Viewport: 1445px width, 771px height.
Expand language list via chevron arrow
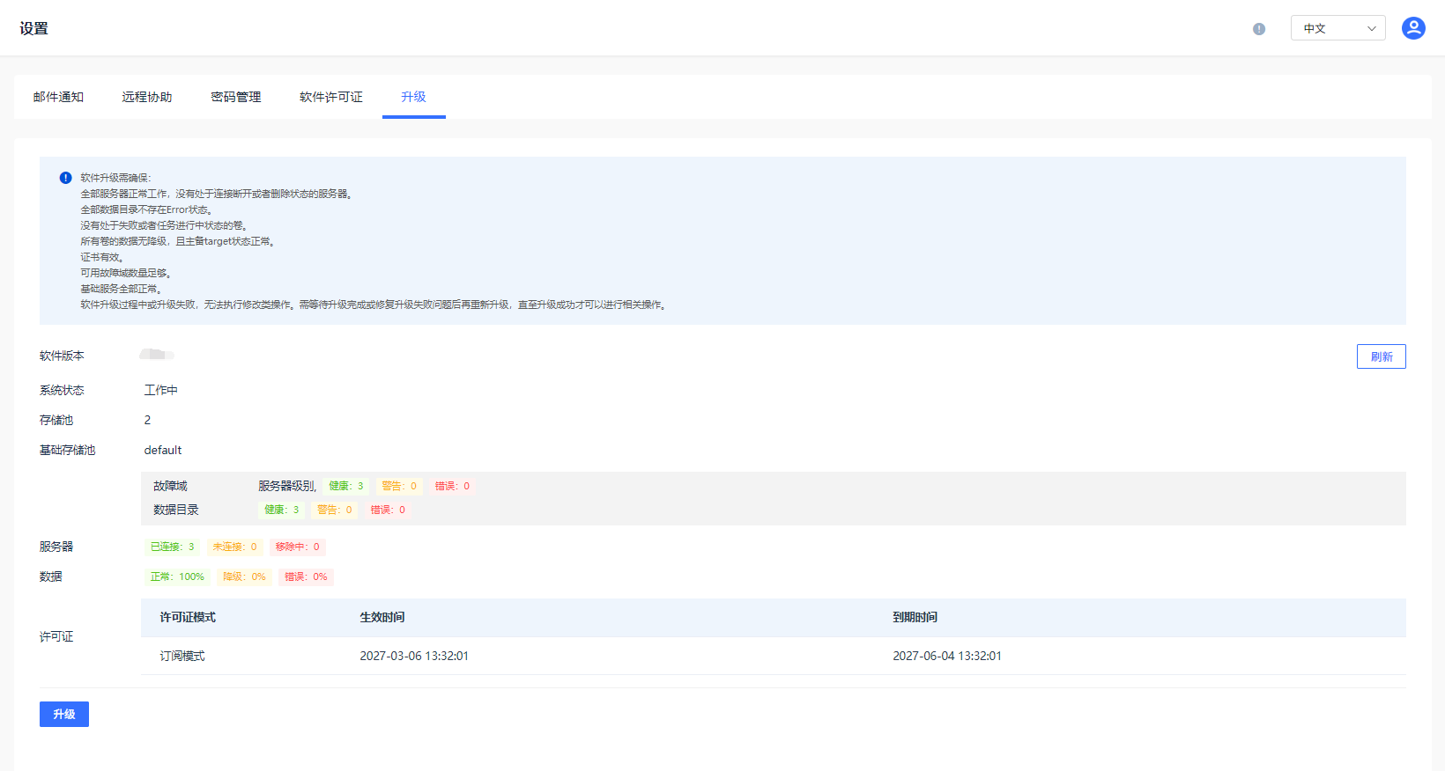point(1371,28)
